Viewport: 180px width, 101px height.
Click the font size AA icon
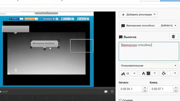point(123,74)
